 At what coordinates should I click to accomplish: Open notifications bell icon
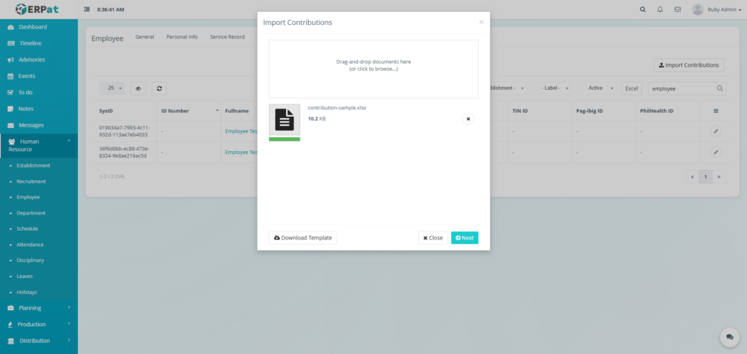tap(659, 9)
